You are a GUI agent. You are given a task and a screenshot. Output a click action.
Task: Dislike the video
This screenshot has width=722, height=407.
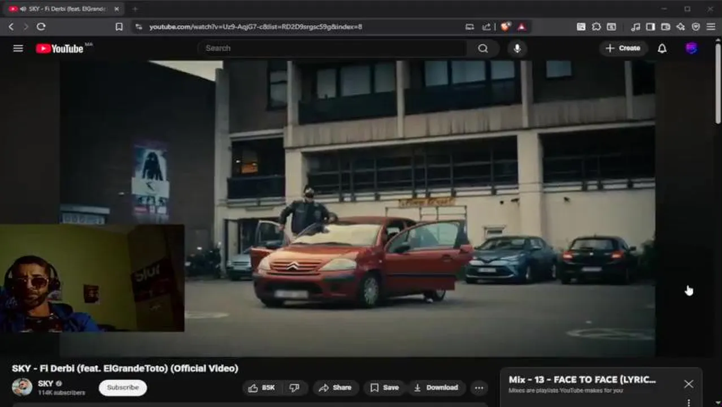[x=294, y=388]
